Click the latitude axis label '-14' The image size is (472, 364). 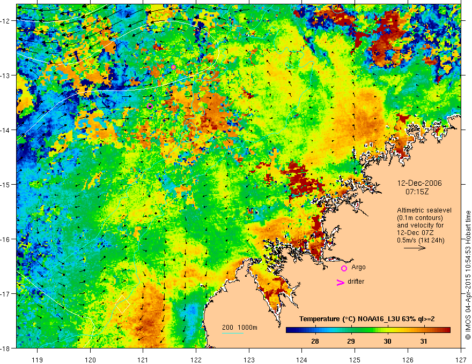coord(5,130)
